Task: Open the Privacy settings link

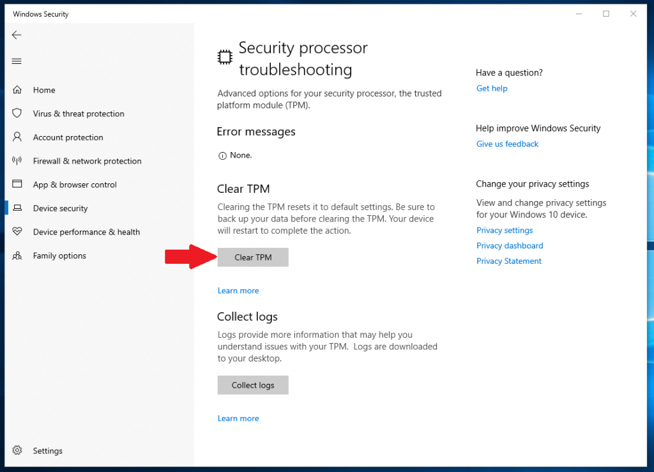Action: click(505, 230)
